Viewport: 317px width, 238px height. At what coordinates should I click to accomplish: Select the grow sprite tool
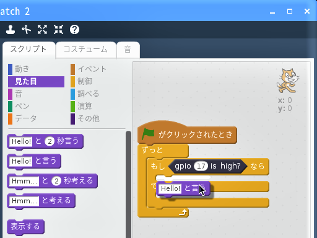pyautogui.click(x=42, y=30)
